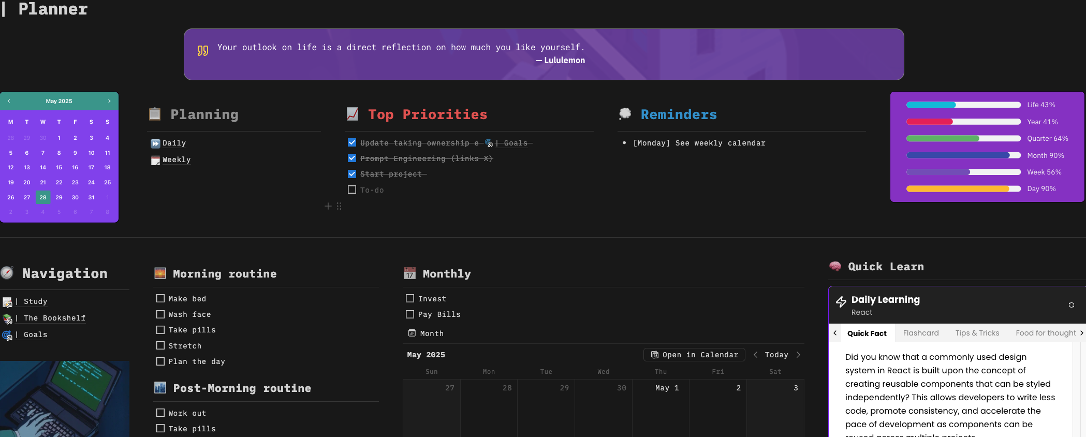Go to previous month in mini calendar

[x=9, y=101]
